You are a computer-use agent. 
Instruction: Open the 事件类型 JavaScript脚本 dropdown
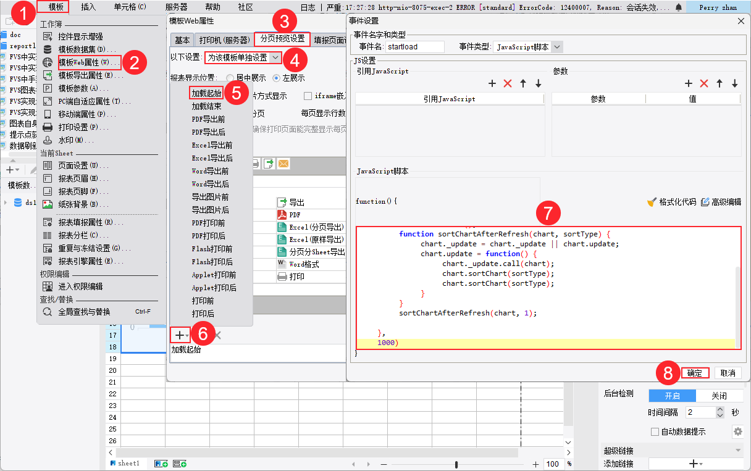[557, 47]
